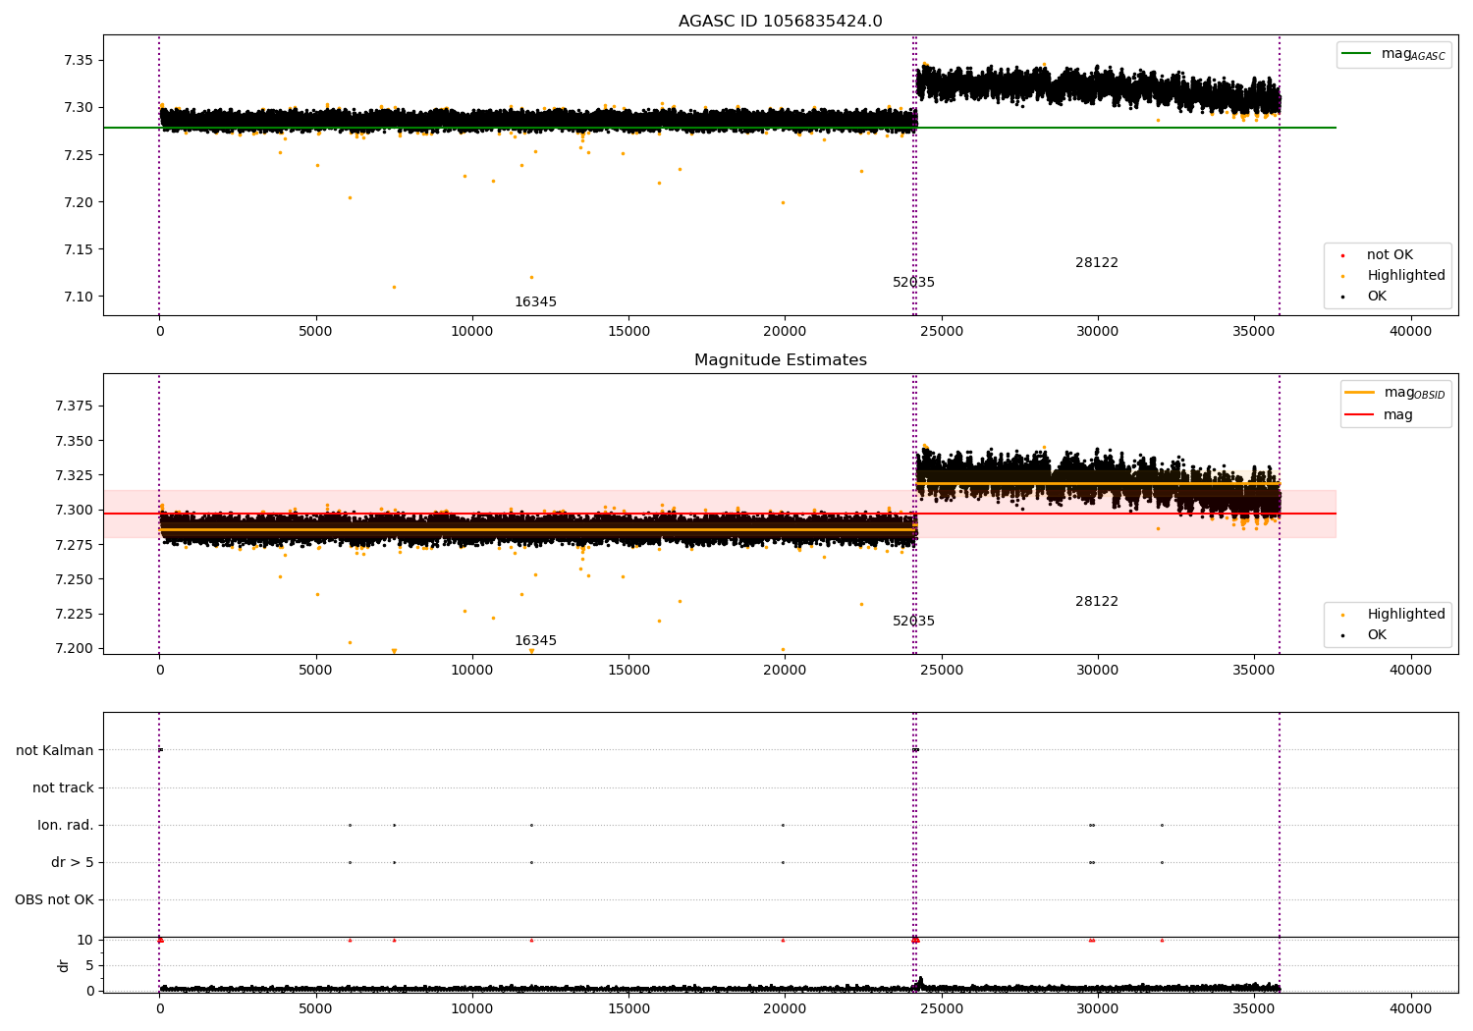Viewport: 1473px width, 1031px height.
Task: Click the 'not track' row label
Action: coord(63,787)
